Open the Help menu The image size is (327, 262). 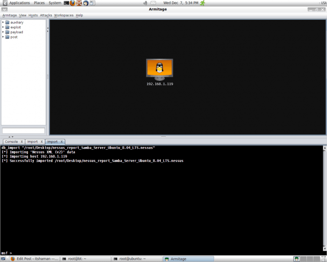[x=79, y=15]
